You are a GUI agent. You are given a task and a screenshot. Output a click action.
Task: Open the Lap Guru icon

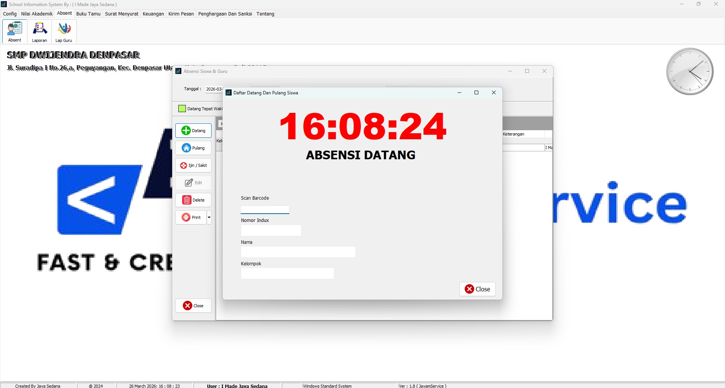(64, 31)
